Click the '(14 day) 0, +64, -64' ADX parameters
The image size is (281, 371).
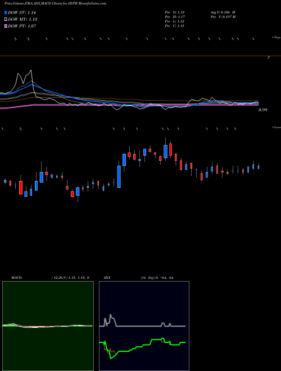(x=157, y=278)
